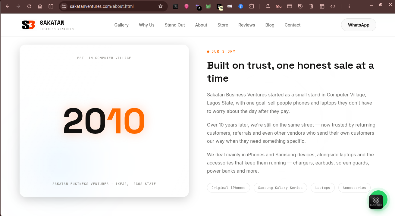Open the ABC spell-check extension

pos(230,6)
